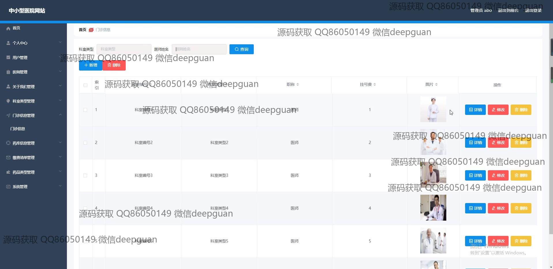The width and height of the screenshot is (553, 269).
Task: Click the 中小型医院网站 site title
Action: click(27, 11)
